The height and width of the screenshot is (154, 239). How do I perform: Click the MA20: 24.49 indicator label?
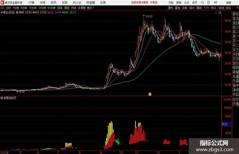54,12
